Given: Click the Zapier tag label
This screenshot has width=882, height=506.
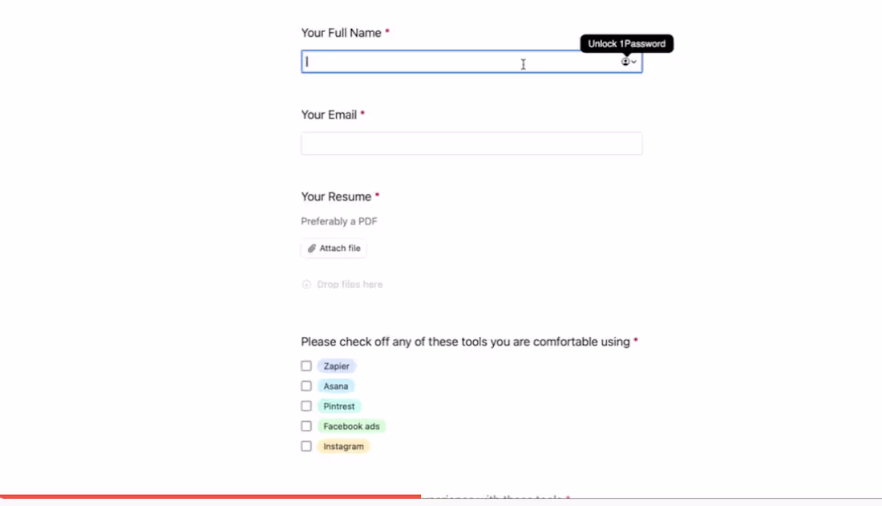Looking at the screenshot, I should [x=336, y=366].
